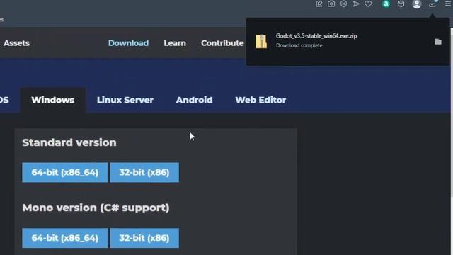Open the snapshot camera tool
Screen dimensions: 453x255
331,4
